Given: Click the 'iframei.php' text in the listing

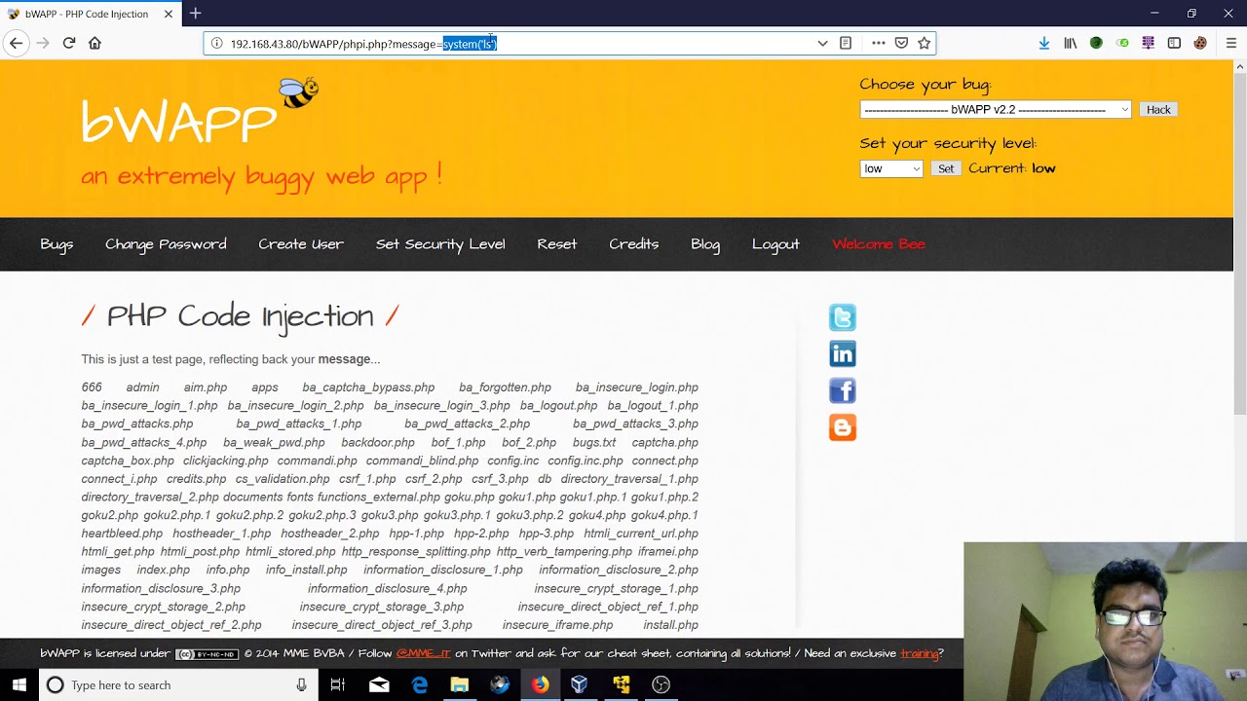Looking at the screenshot, I should pyautogui.click(x=667, y=552).
